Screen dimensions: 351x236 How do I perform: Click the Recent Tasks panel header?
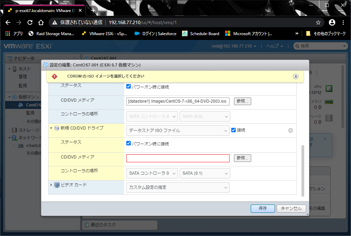coord(120,225)
